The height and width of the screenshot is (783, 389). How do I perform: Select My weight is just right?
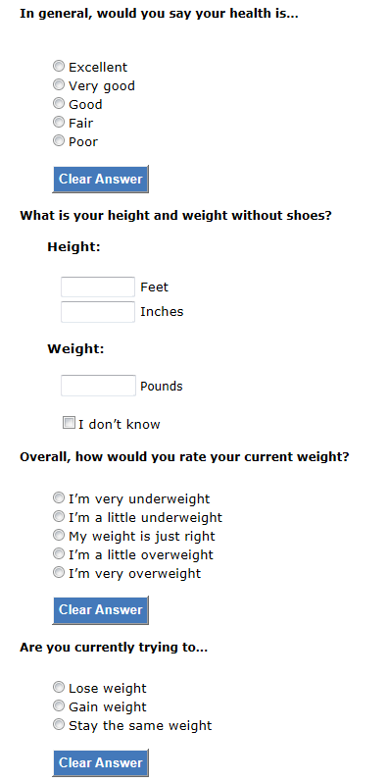pos(59,536)
